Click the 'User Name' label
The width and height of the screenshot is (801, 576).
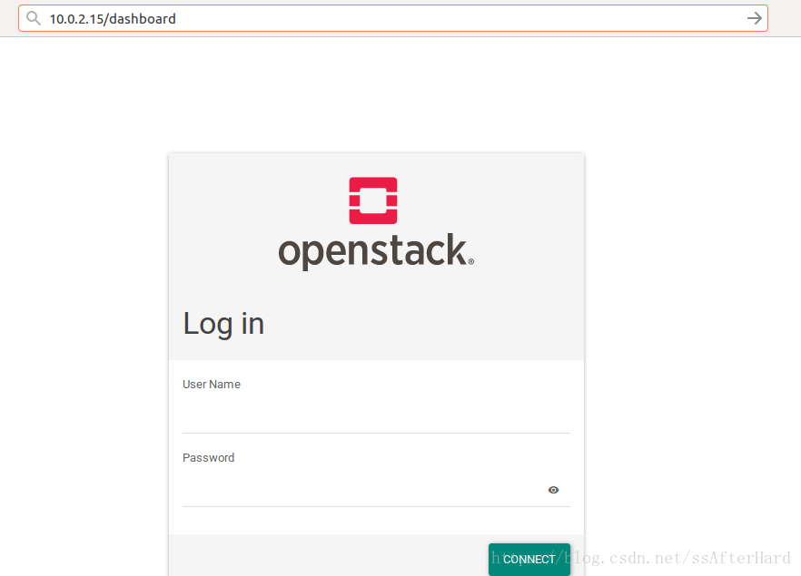(x=212, y=385)
